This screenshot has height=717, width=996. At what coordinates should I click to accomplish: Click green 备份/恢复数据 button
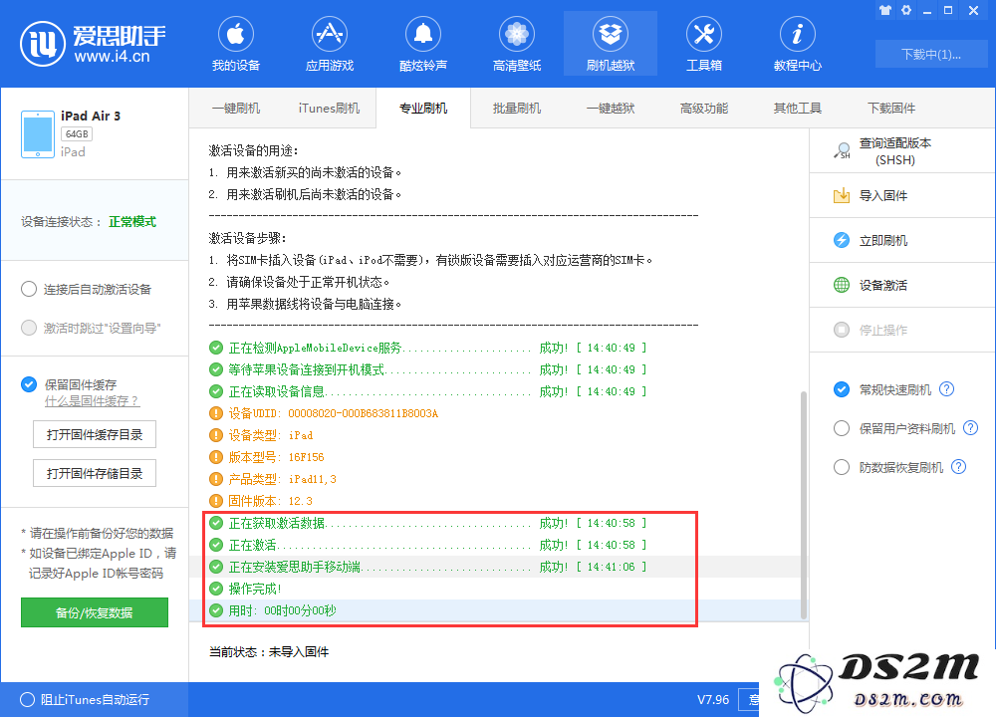coord(95,612)
